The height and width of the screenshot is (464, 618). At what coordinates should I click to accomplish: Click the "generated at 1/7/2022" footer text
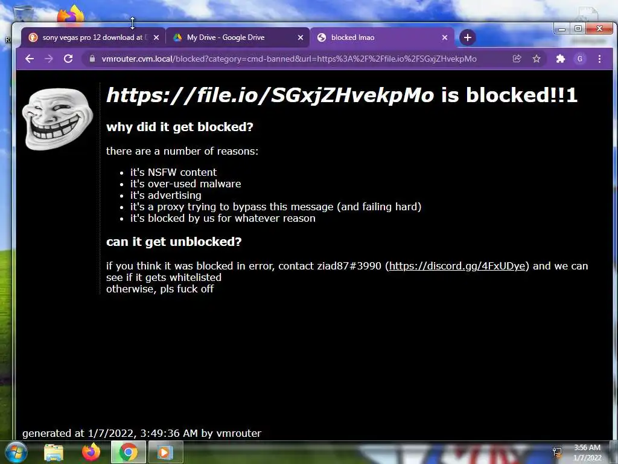pos(141,433)
